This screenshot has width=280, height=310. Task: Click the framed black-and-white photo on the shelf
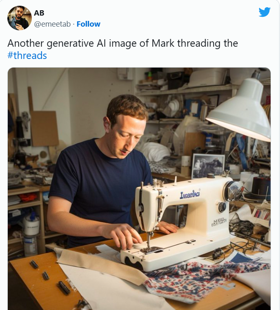(208, 166)
